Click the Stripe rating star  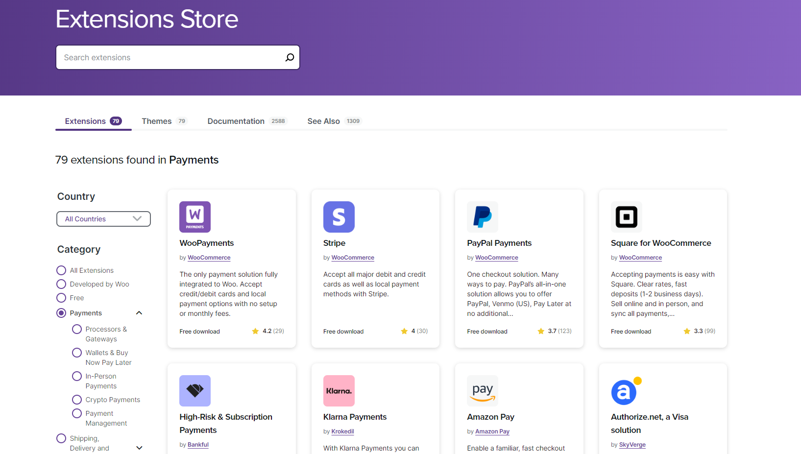coord(404,331)
